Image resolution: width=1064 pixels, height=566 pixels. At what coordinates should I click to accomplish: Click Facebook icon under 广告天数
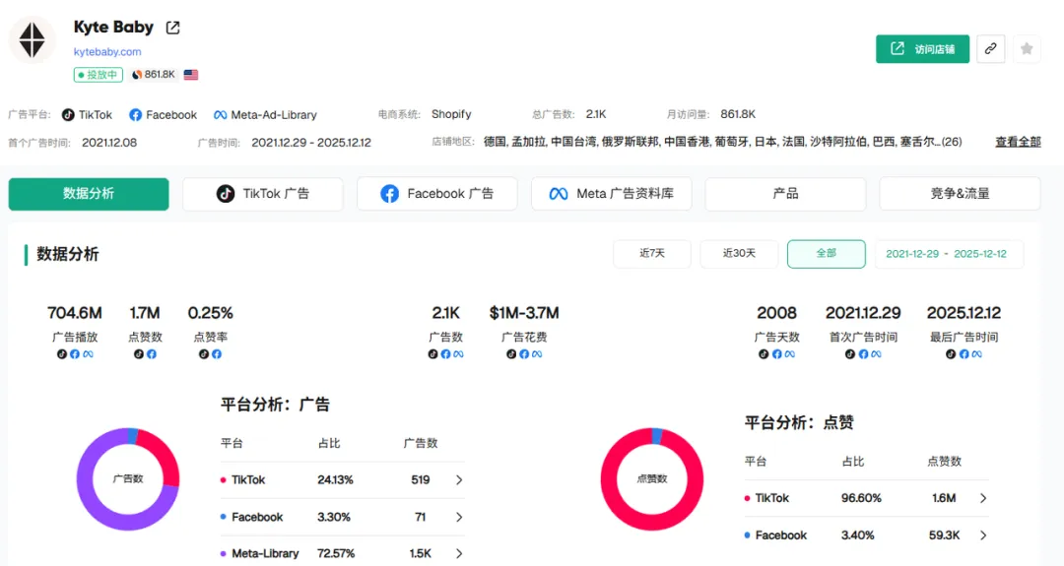pyautogui.click(x=777, y=353)
